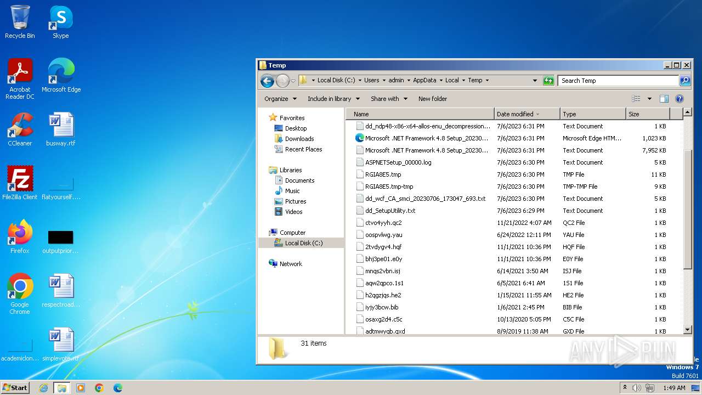Click the Windows Explorer taskbar button

62,388
